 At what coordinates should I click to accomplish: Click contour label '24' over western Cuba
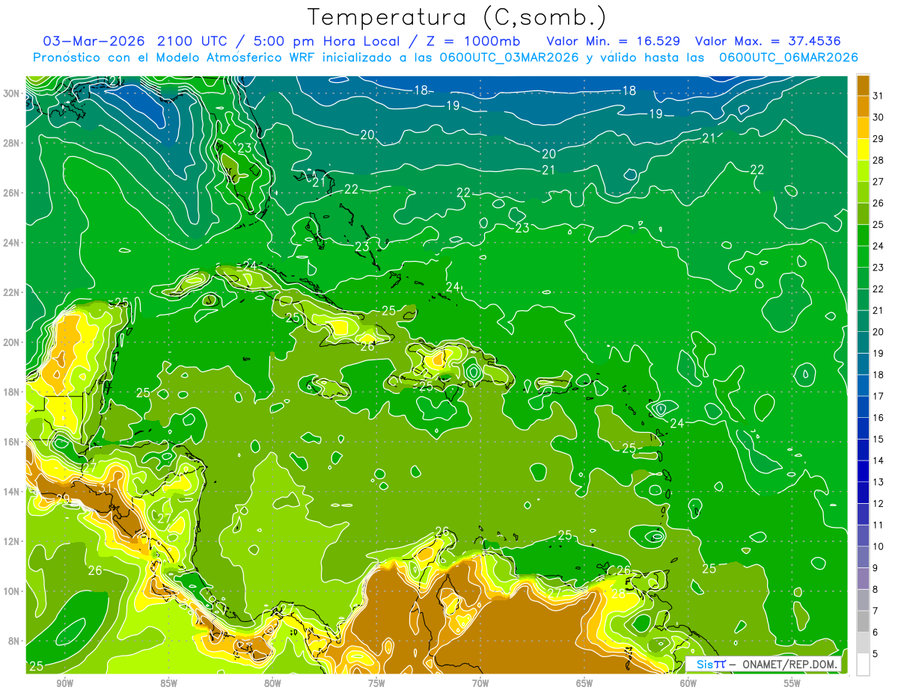[250, 265]
